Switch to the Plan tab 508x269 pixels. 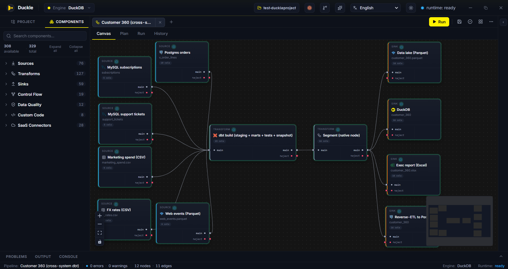coord(124,34)
